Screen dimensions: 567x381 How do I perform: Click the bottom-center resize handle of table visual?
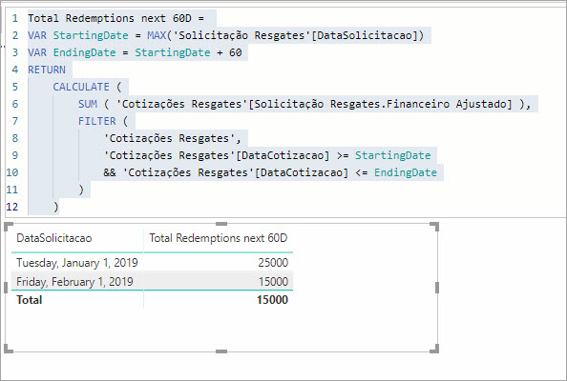(x=221, y=351)
